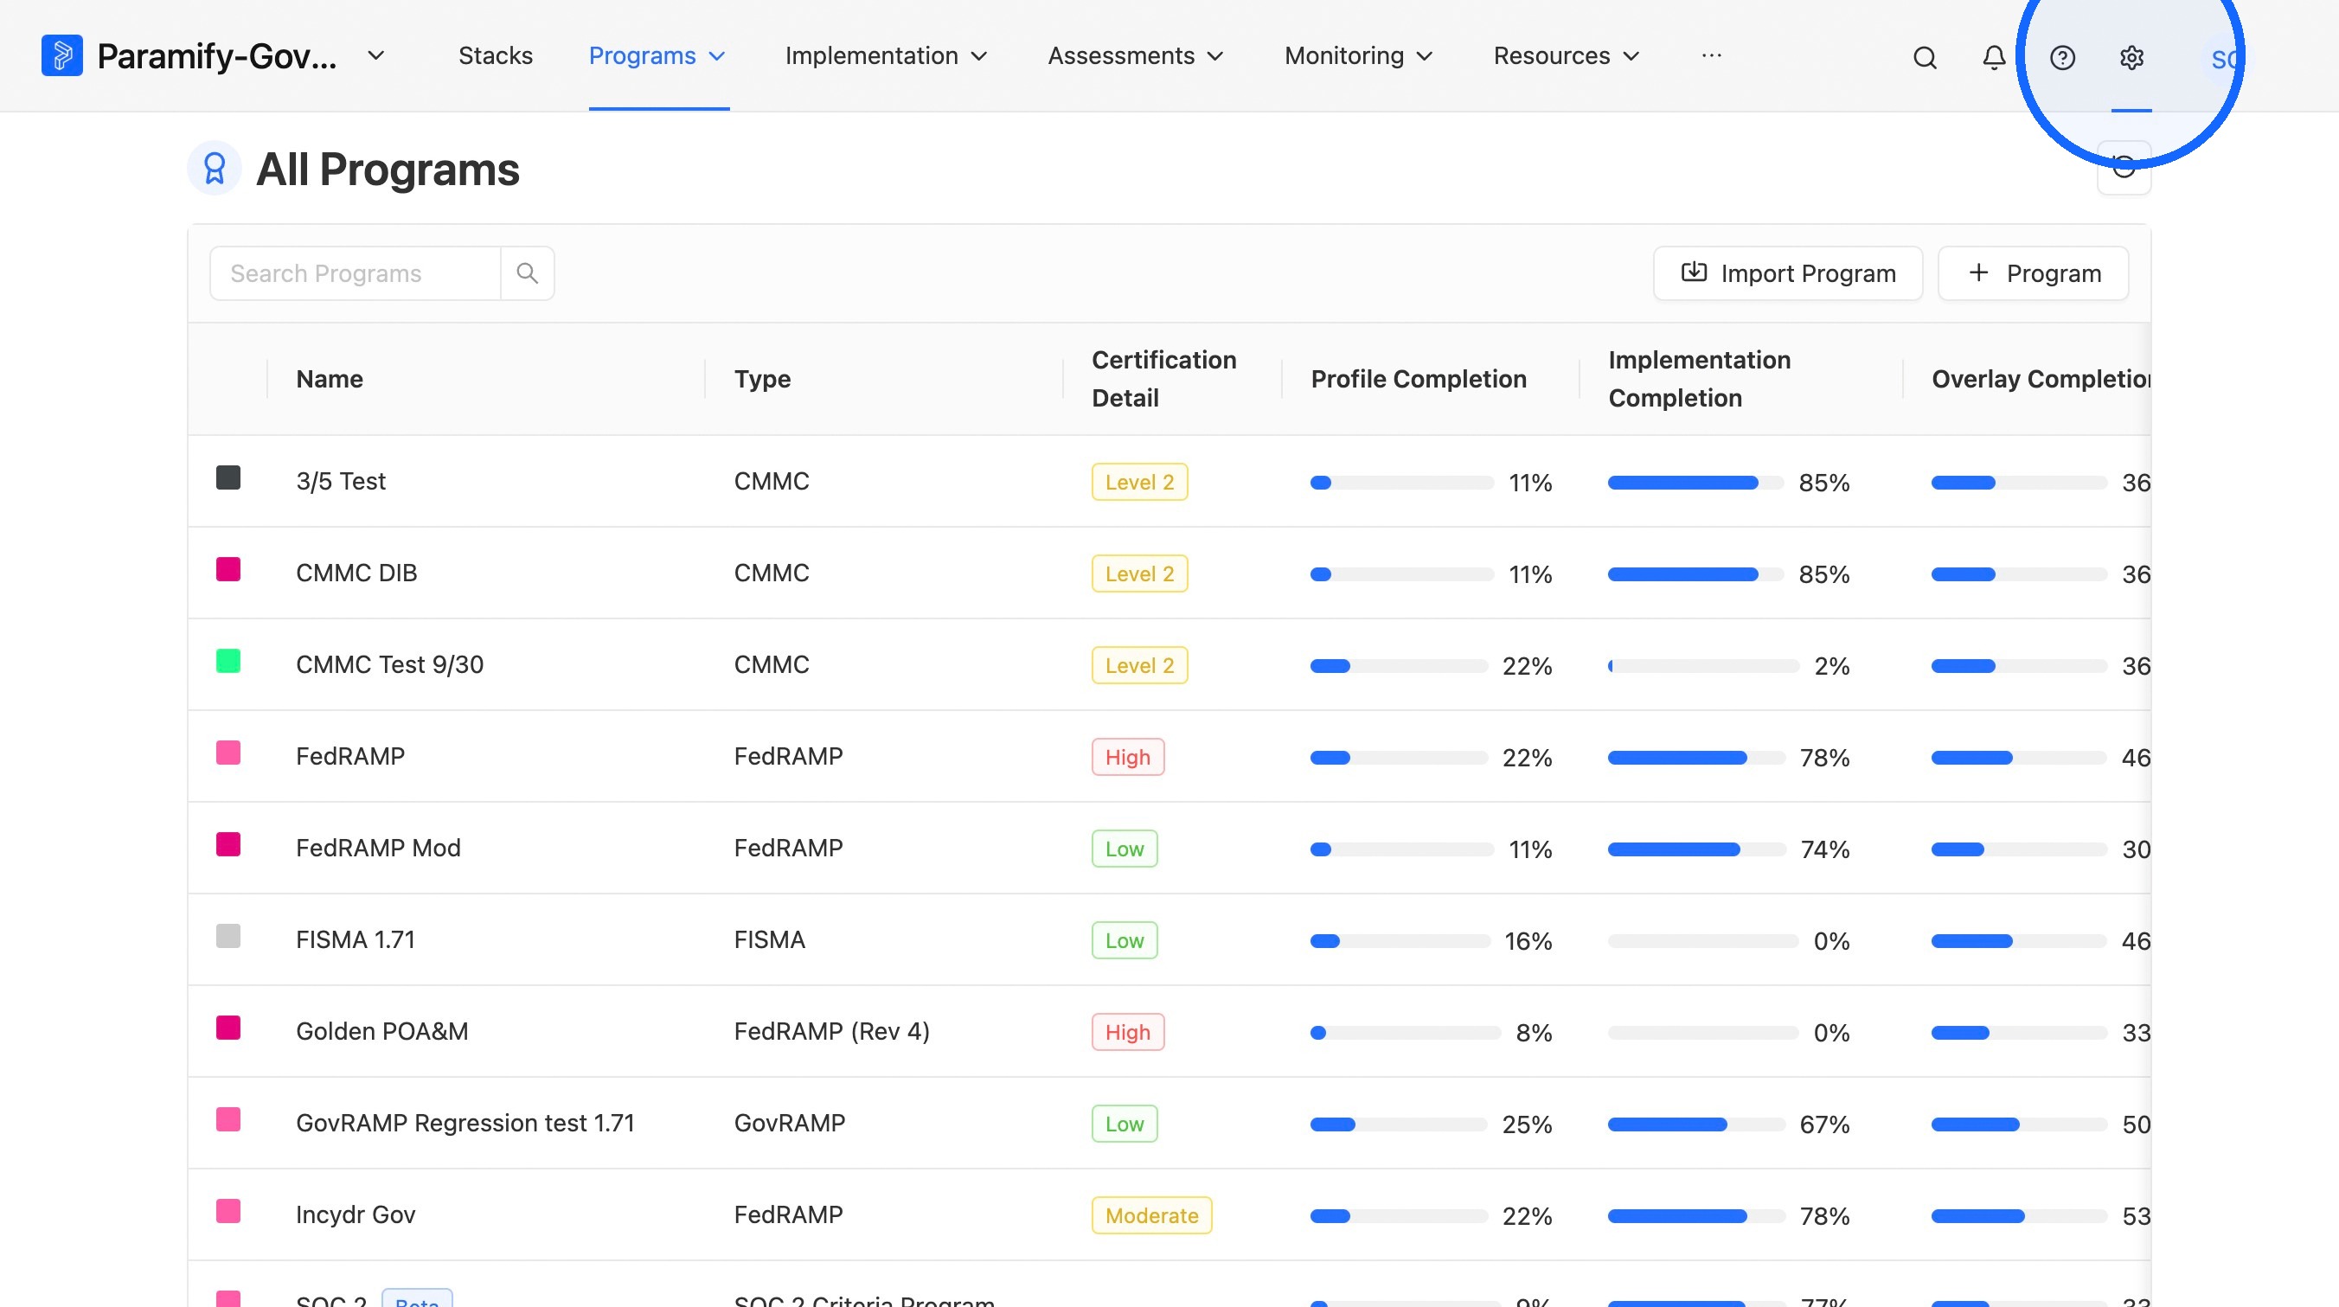Click the 85% implementation bar for CMMC DIB
Screen dimensions: 2339x1307
(1695, 574)
